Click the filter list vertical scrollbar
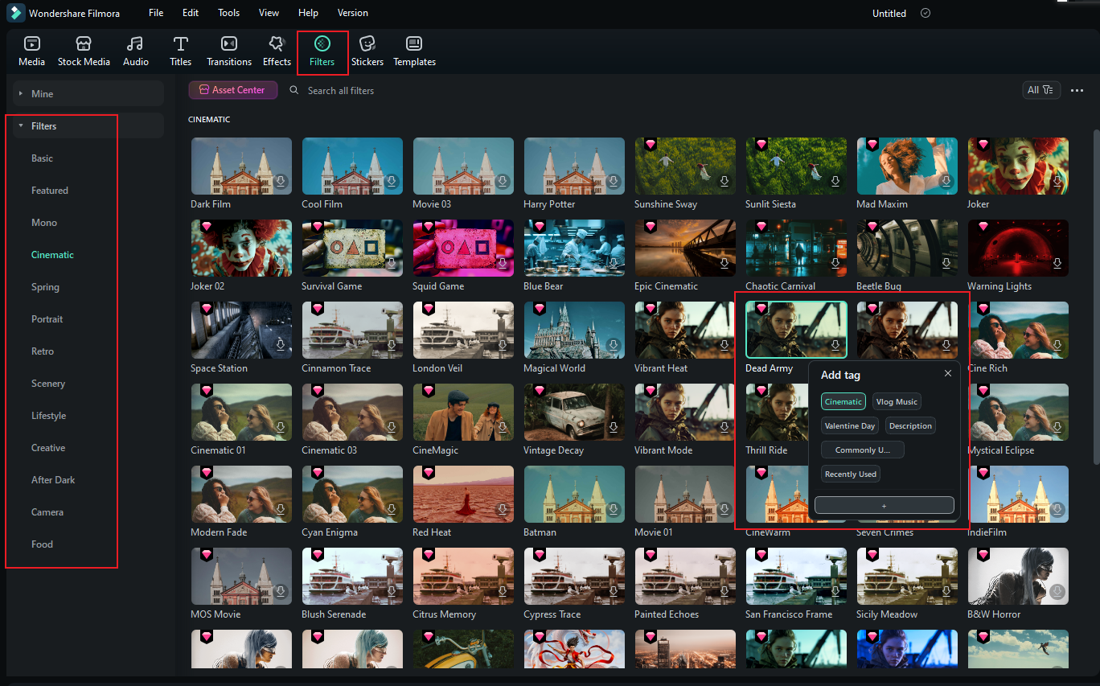 (1094, 297)
